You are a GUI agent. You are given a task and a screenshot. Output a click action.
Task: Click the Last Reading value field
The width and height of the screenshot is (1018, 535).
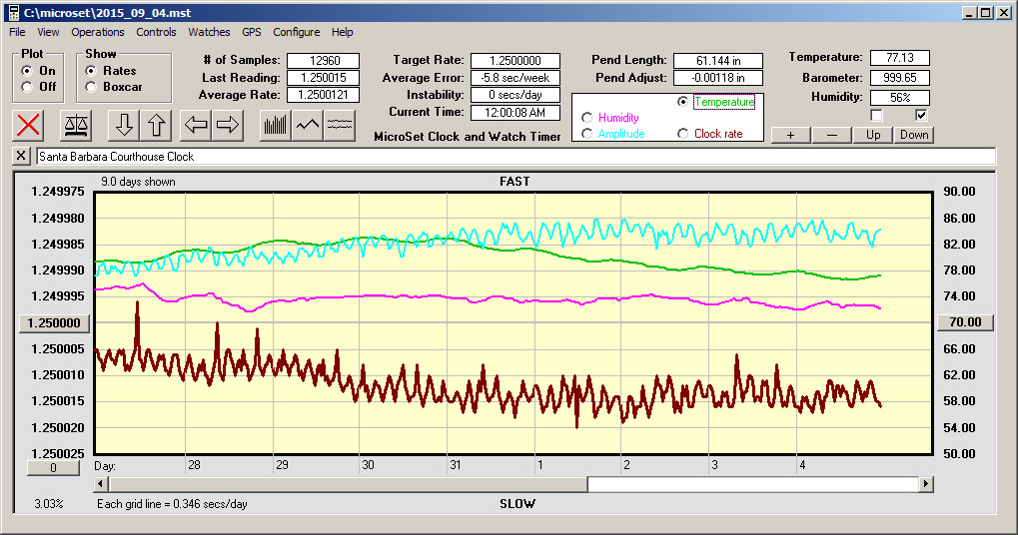pyautogui.click(x=324, y=78)
